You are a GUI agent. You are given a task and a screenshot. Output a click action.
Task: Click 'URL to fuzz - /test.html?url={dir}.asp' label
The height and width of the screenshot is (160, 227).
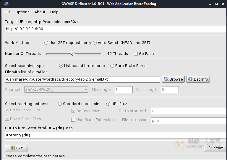[x=39, y=128]
